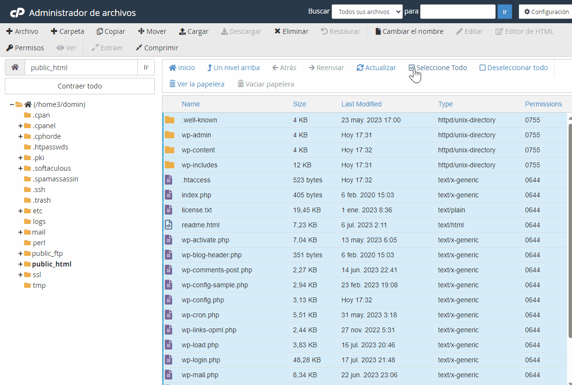
Task: Click the Contraer todo button
Action: click(80, 86)
